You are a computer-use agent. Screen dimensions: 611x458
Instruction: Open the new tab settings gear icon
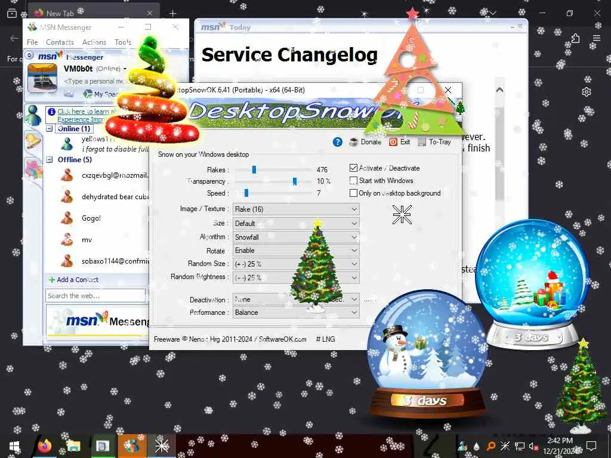pyautogui.click(x=587, y=92)
